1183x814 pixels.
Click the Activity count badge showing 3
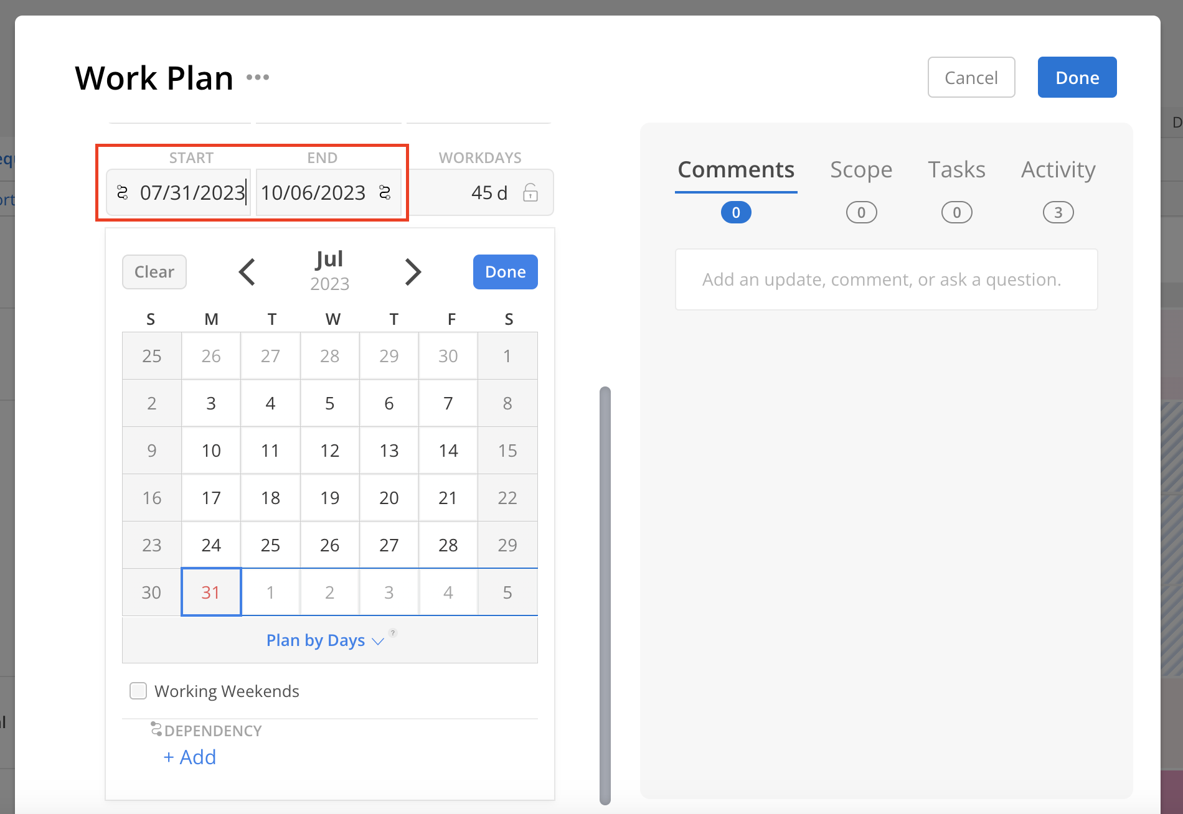(x=1058, y=212)
